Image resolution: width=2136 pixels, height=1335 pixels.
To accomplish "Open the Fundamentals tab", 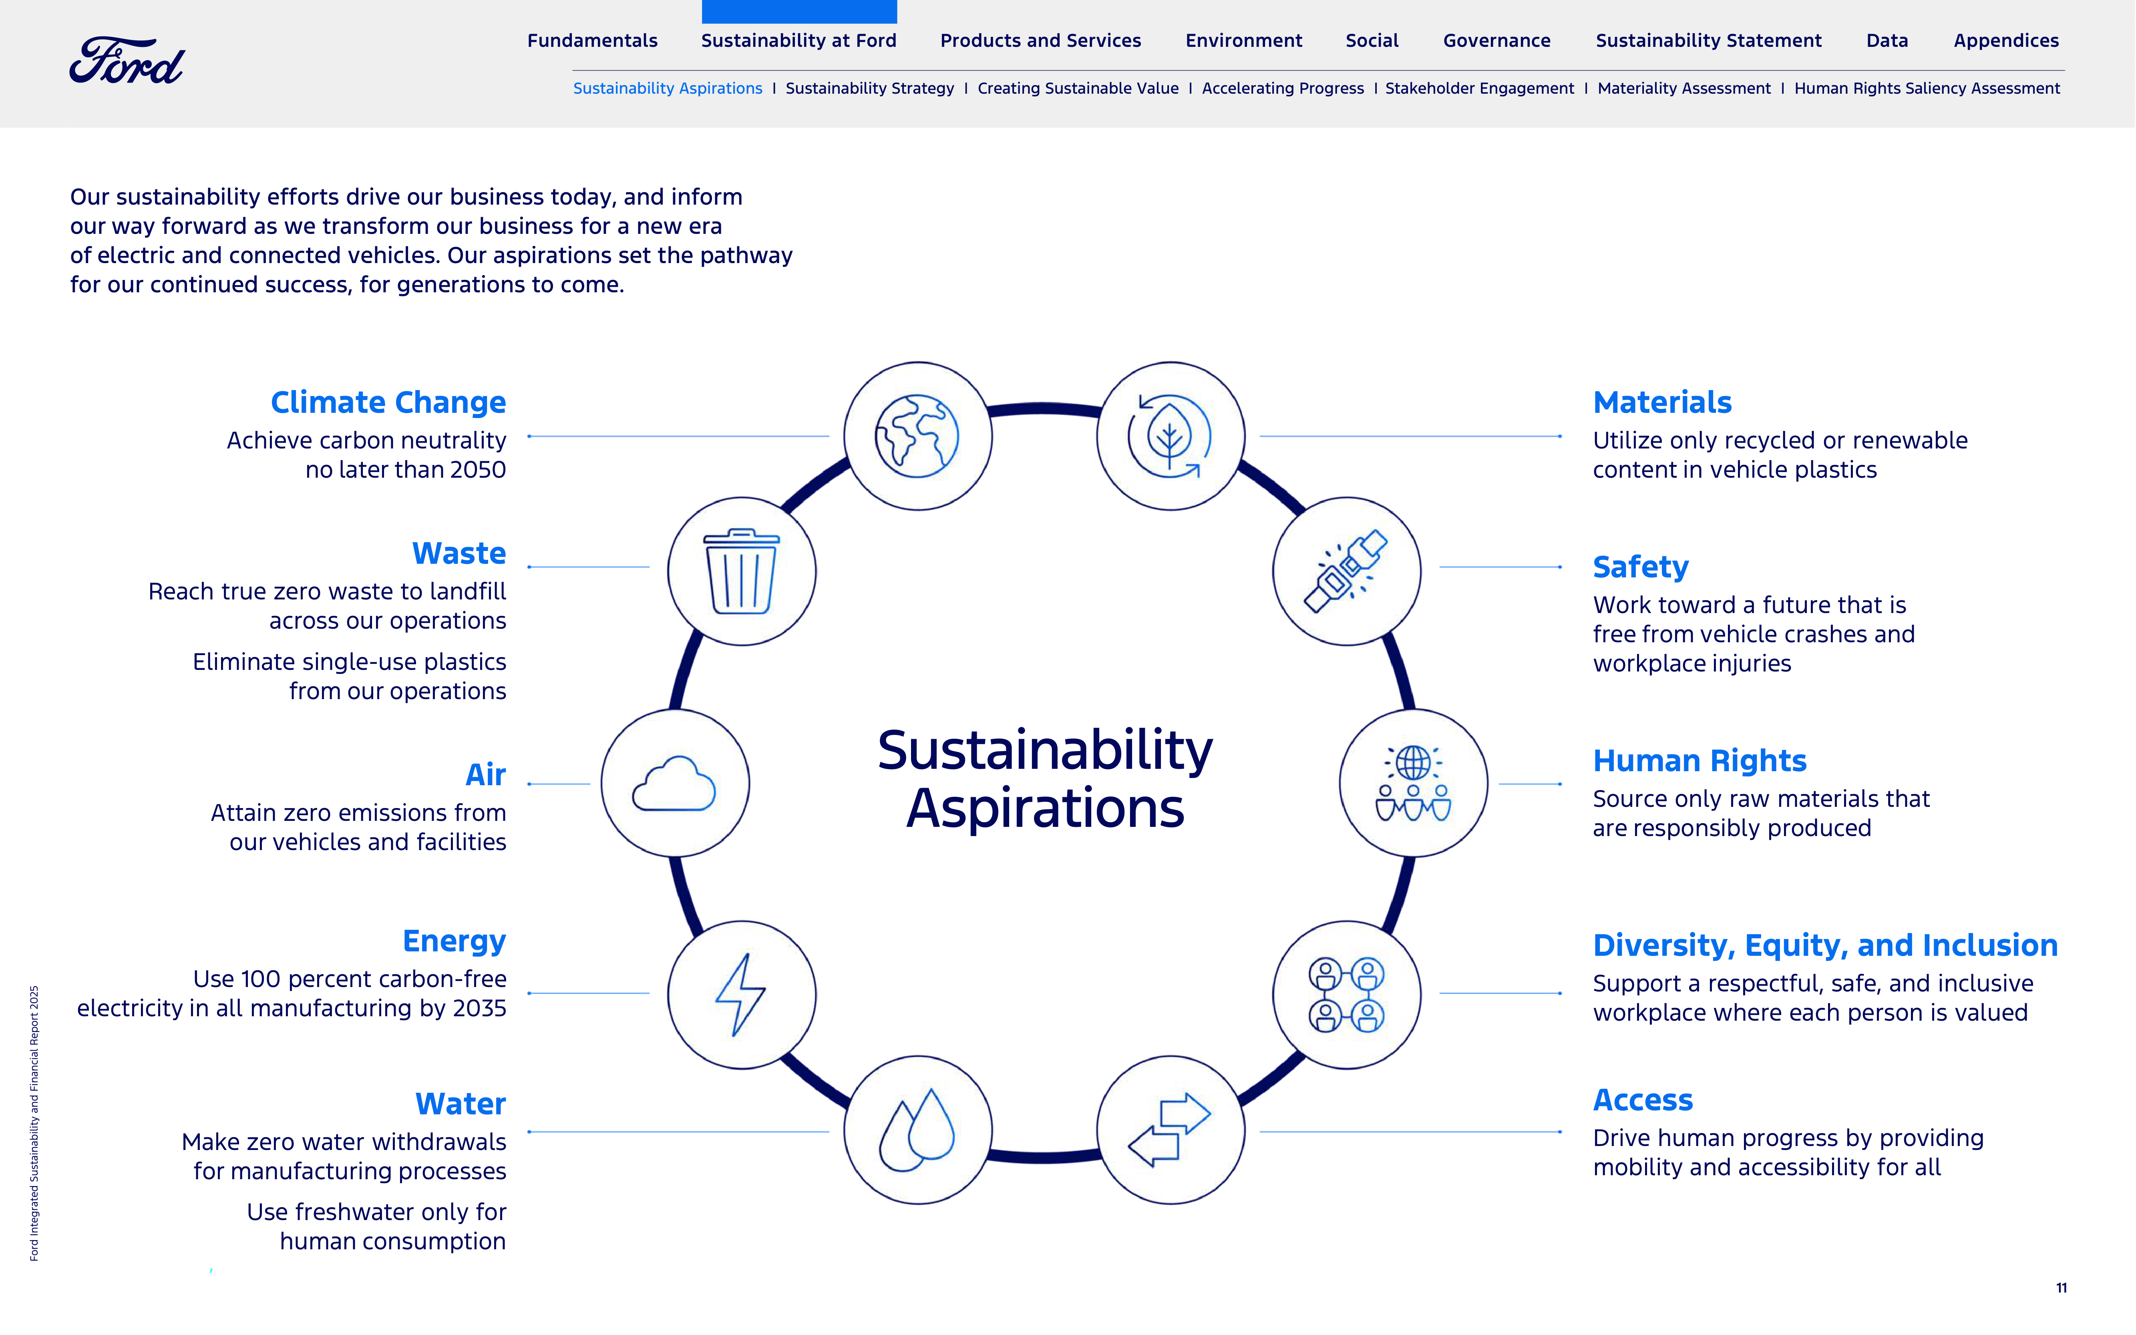I will pos(593,40).
